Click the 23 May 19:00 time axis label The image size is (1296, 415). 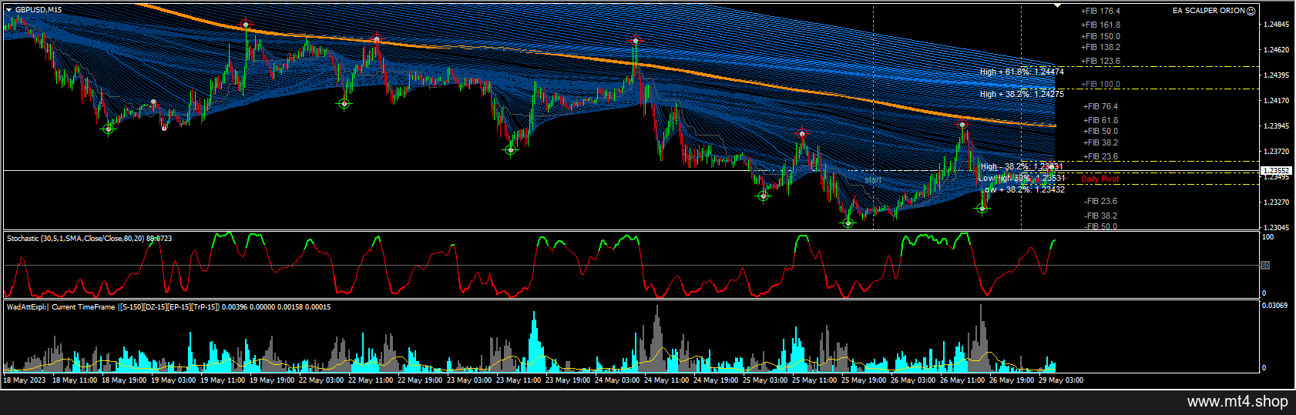pyautogui.click(x=569, y=380)
